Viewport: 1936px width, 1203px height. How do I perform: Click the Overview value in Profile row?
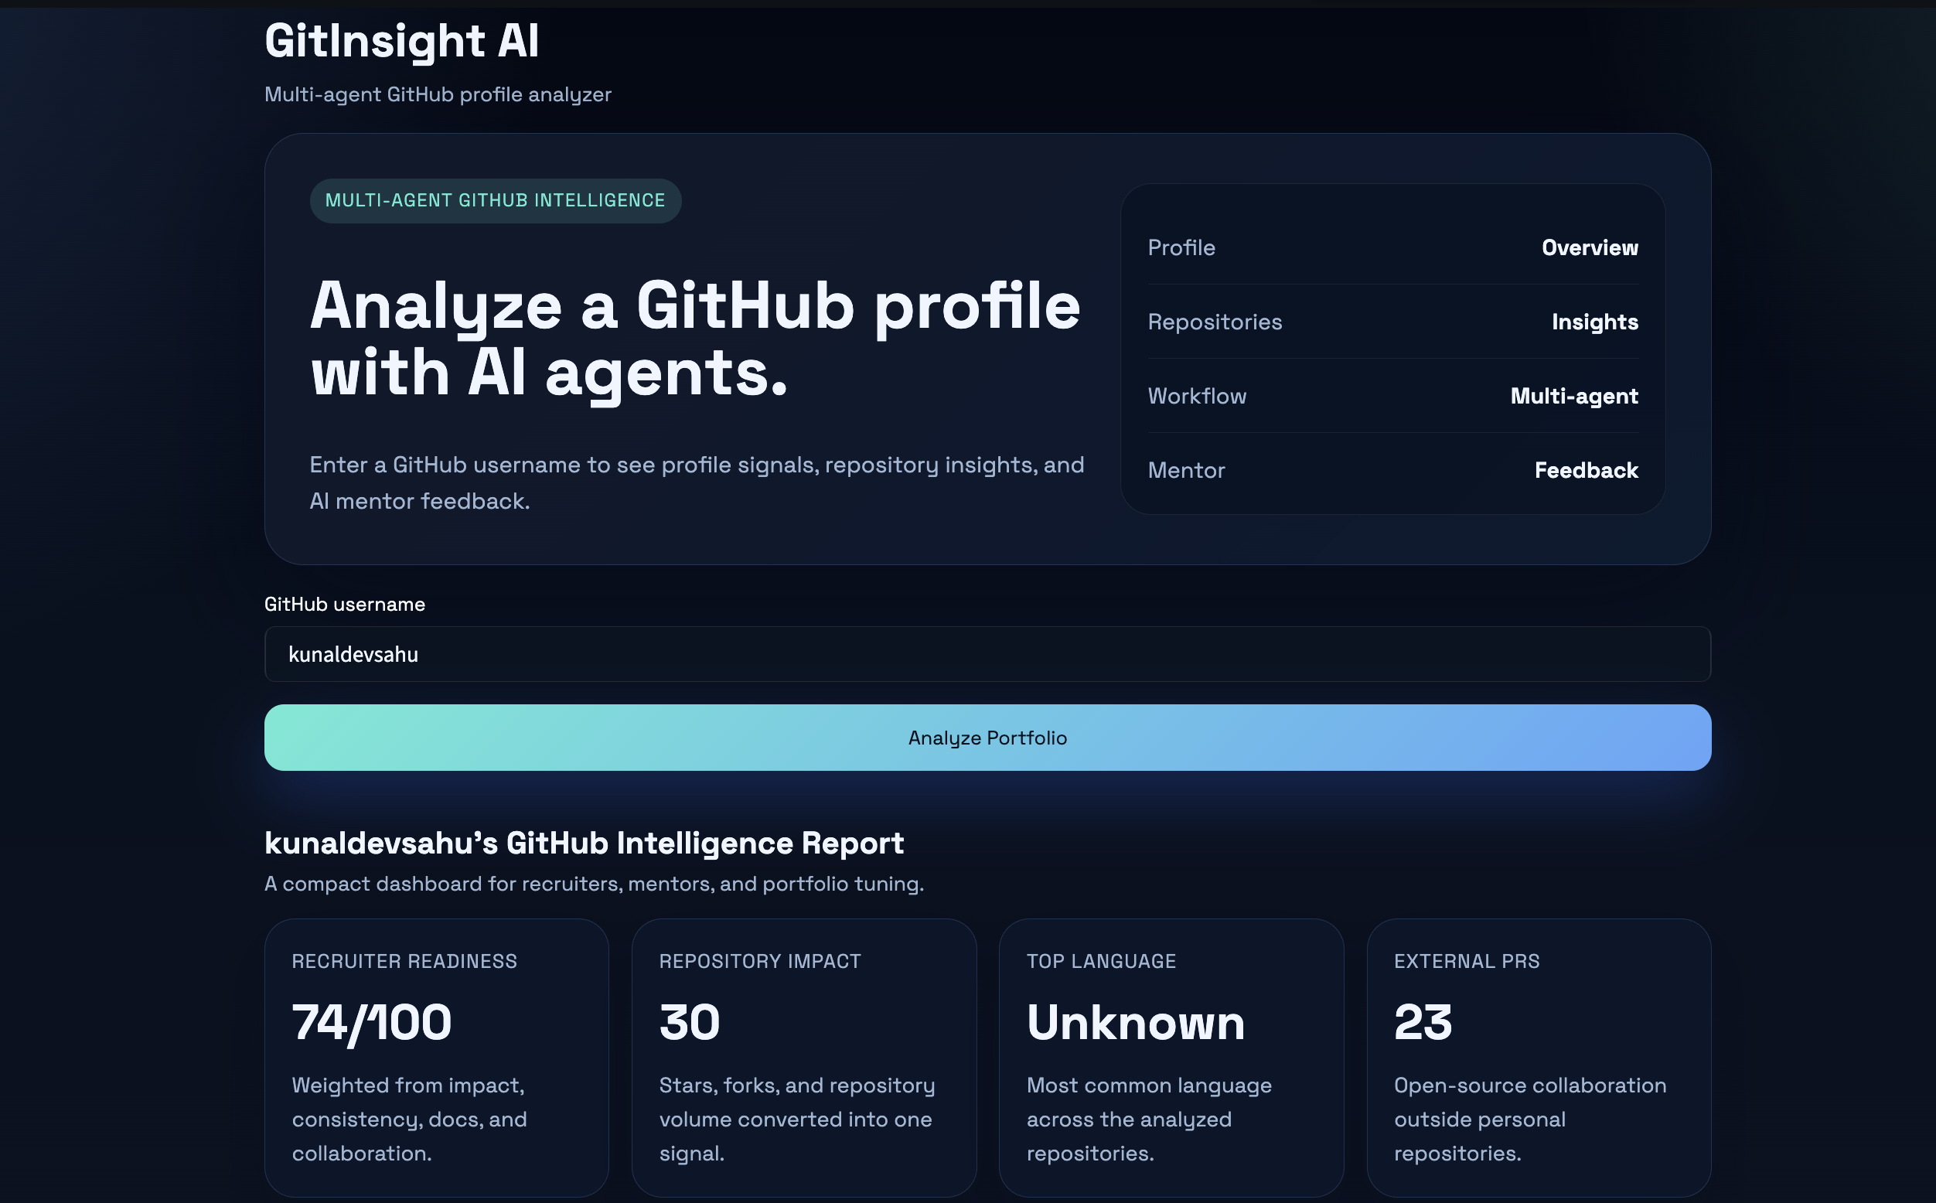click(1590, 247)
